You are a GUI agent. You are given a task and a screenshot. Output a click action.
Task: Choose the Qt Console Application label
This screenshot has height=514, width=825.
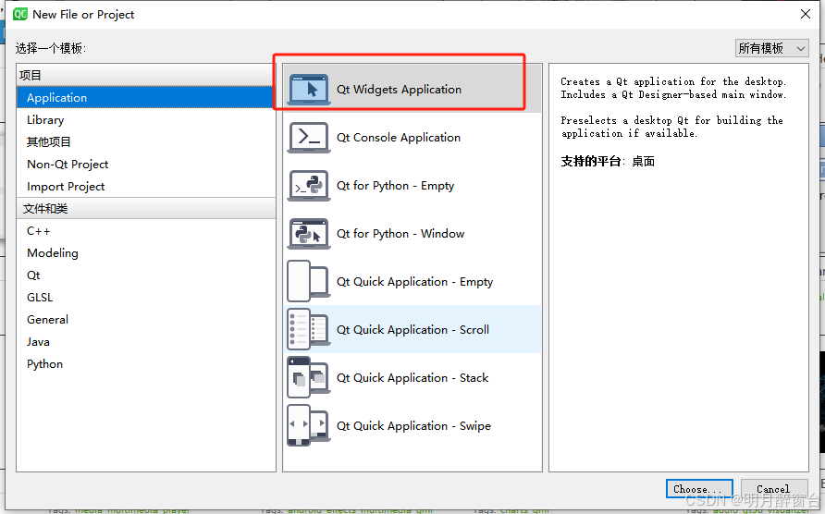399,138
